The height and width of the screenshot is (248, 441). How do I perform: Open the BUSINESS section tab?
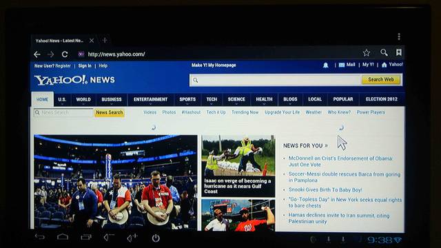pos(112,99)
